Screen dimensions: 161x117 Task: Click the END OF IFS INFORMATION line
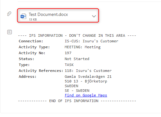[x=77, y=101]
